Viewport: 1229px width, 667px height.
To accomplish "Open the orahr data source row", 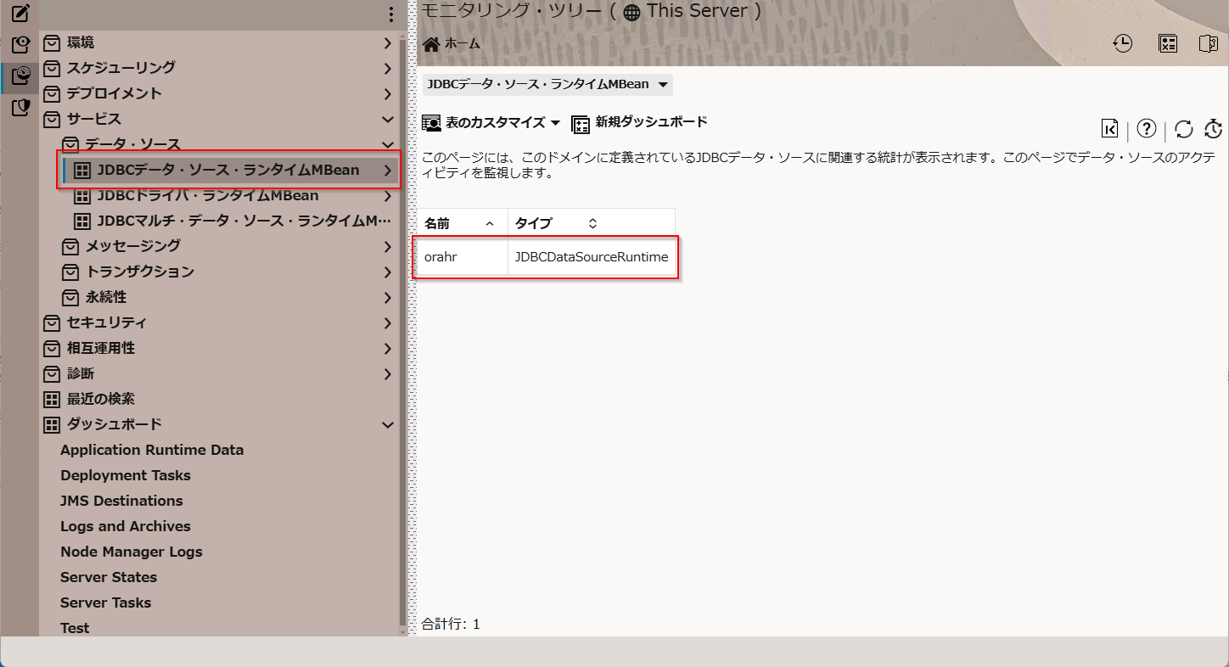I will 441,257.
